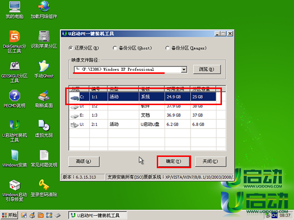Click the 刷新桌面 broom icon

[44, 99]
